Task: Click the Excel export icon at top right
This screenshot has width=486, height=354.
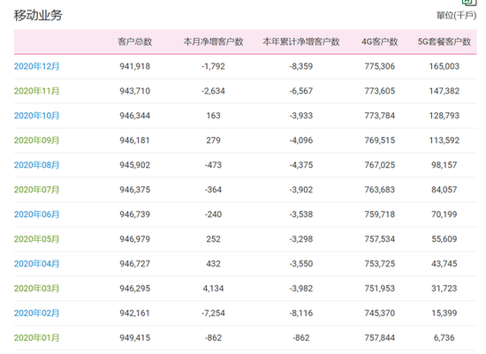Action: click(x=469, y=3)
